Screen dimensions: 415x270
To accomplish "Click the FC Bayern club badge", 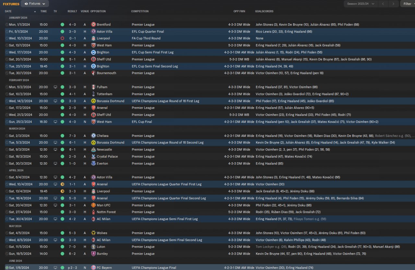I will coord(93,268).
